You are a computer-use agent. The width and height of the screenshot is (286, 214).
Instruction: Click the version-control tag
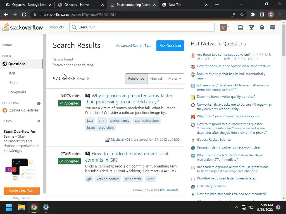click(x=108, y=179)
